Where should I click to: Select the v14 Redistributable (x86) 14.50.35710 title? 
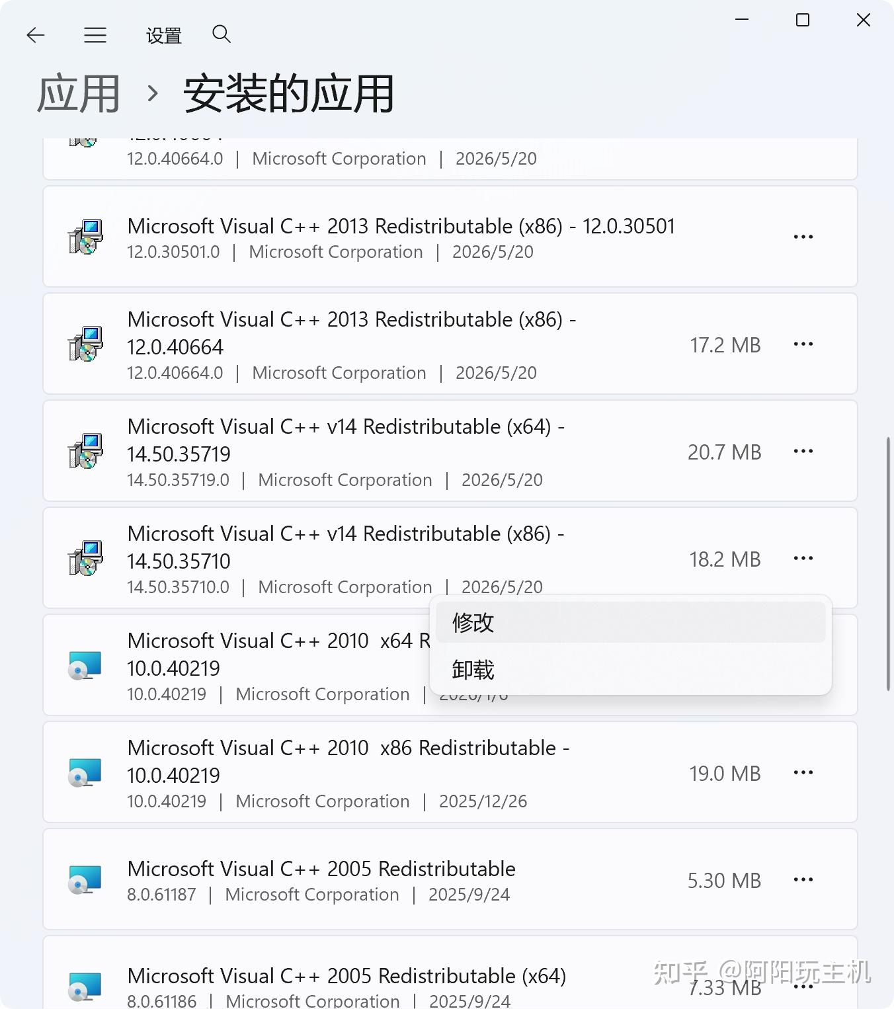click(x=346, y=547)
